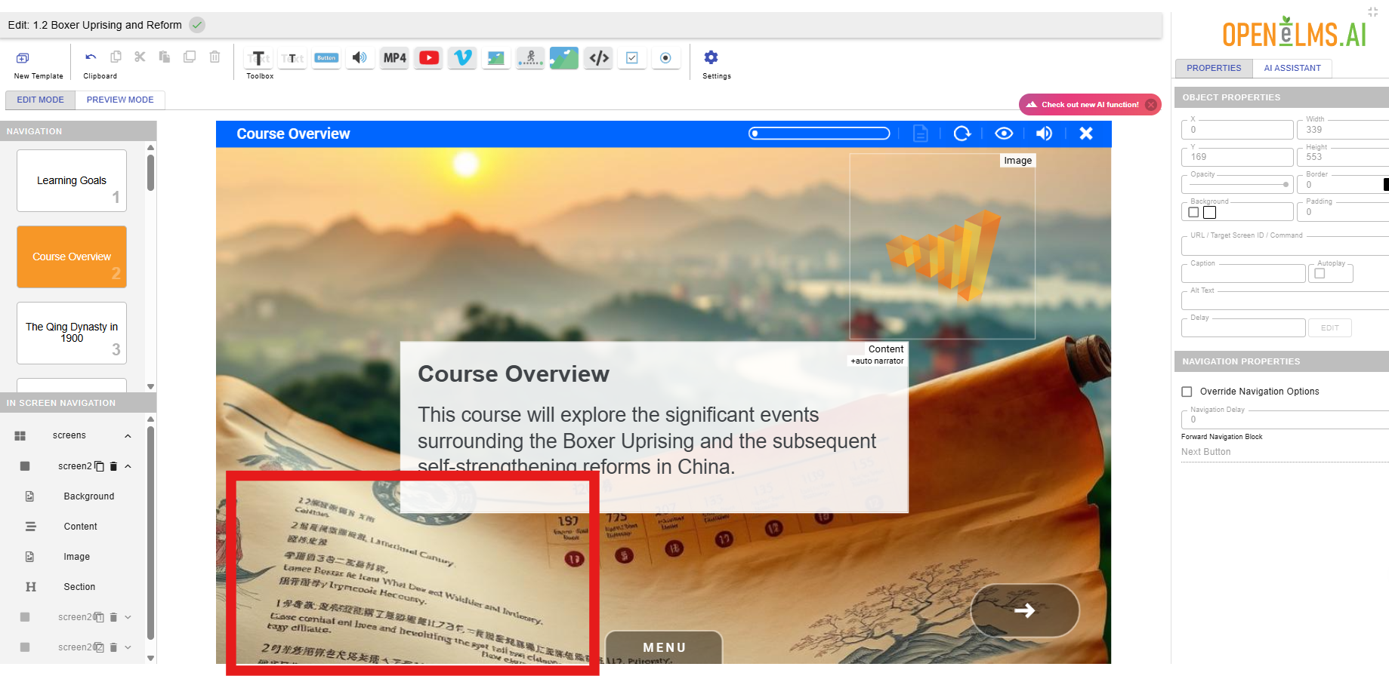Pick the Background color swatch

[x=1209, y=213]
